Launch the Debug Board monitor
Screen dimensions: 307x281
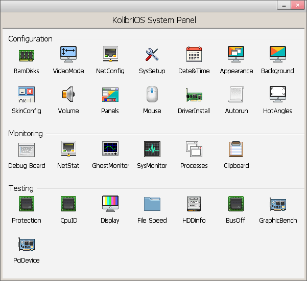(27, 149)
